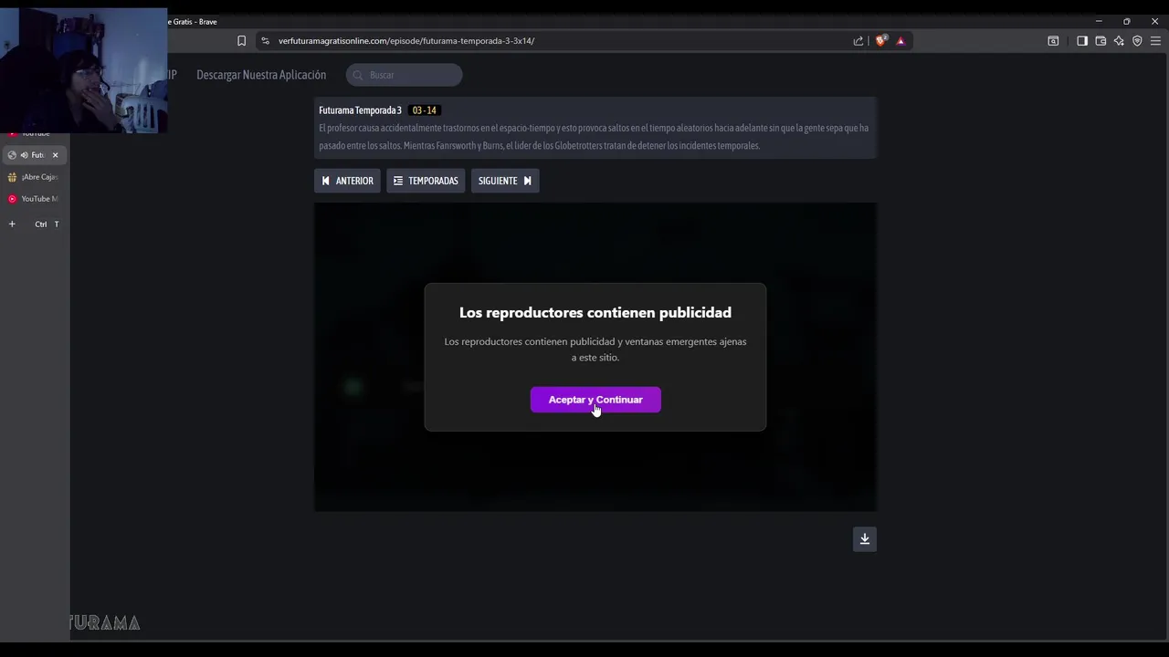Open the tab search icon

tap(1053, 41)
